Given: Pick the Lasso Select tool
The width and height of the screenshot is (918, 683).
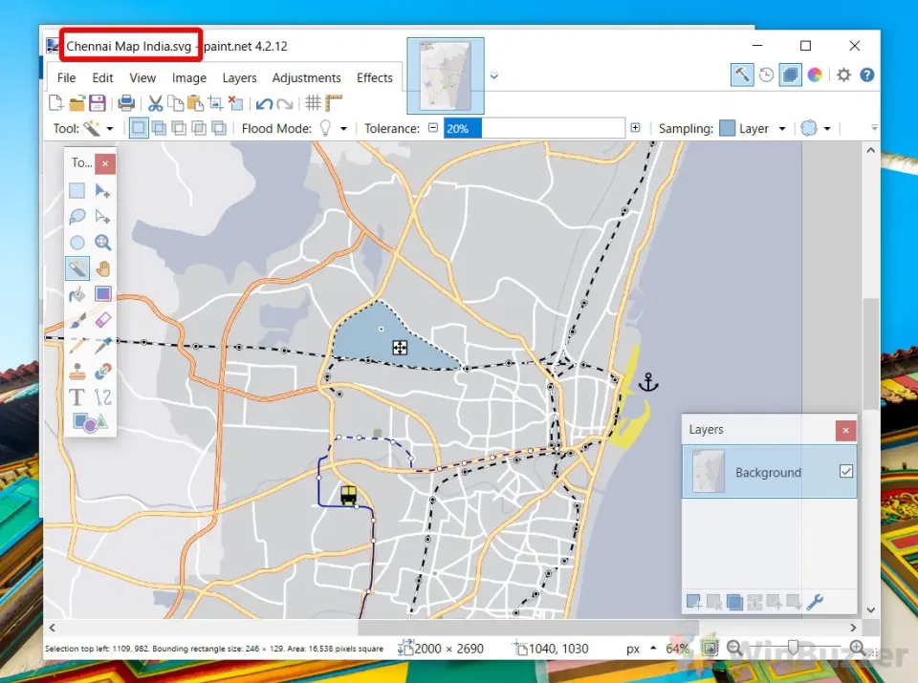Looking at the screenshot, I should point(77,217).
